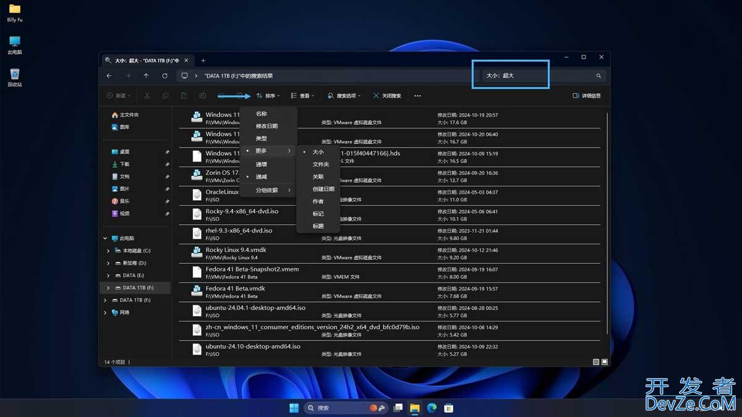Viewport: 742px width, 417px height.
Task: Open the See more (…) toolbar menu
Action: (417, 96)
